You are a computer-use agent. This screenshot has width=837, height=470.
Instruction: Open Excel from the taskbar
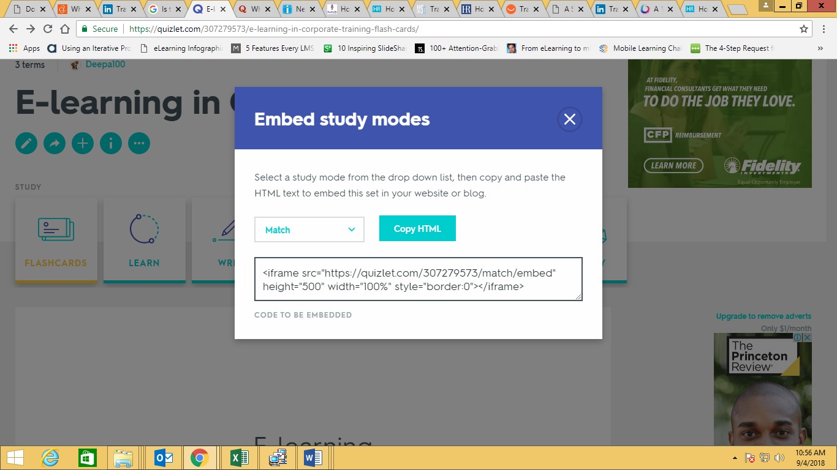[239, 457]
